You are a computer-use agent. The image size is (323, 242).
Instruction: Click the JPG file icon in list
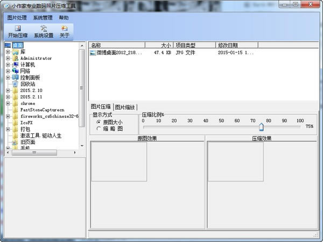point(93,53)
